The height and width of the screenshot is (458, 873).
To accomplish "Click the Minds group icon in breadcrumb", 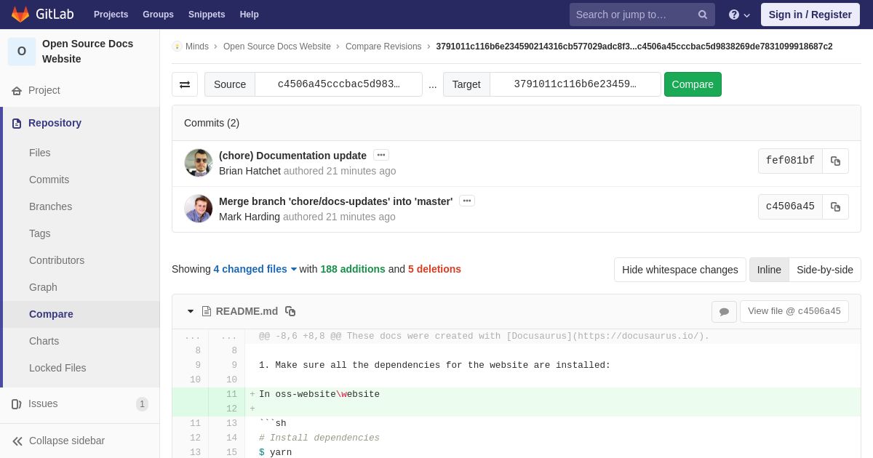I will tap(177, 46).
